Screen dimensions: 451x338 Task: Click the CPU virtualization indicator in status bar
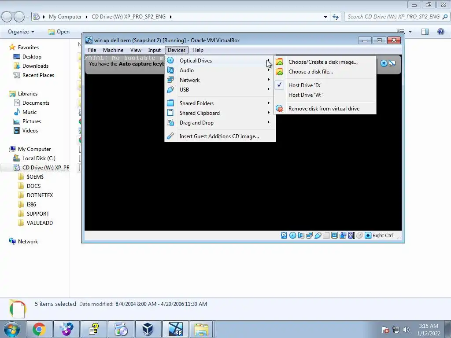[x=351, y=235]
